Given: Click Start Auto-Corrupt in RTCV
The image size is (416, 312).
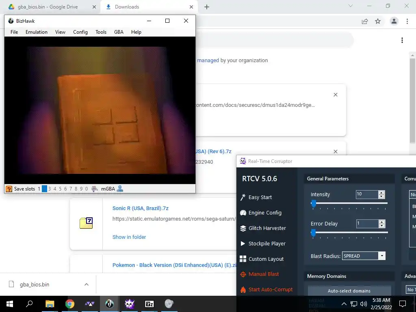Looking at the screenshot, I should click(266, 289).
